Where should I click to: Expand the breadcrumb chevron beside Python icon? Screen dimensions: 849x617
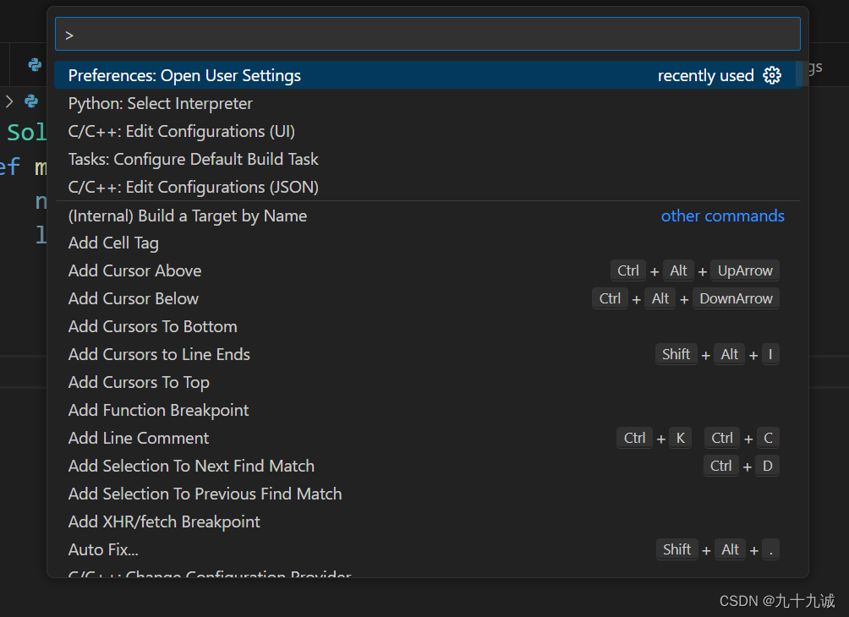9,101
